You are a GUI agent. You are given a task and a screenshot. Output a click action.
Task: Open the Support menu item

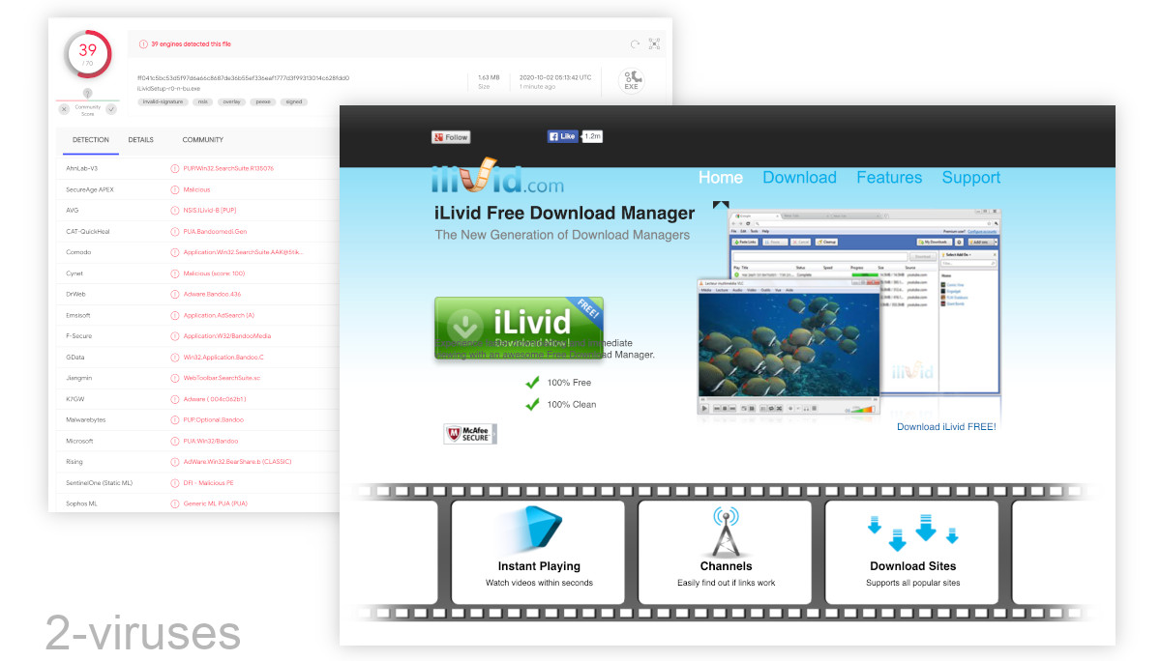click(x=970, y=177)
